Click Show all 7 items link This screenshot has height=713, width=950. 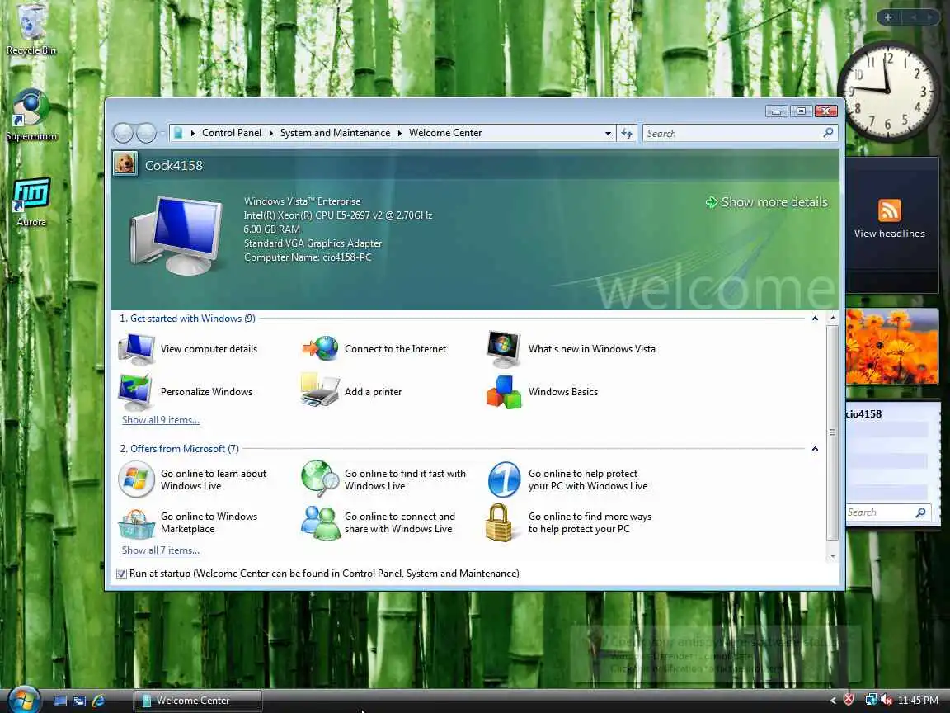click(161, 550)
